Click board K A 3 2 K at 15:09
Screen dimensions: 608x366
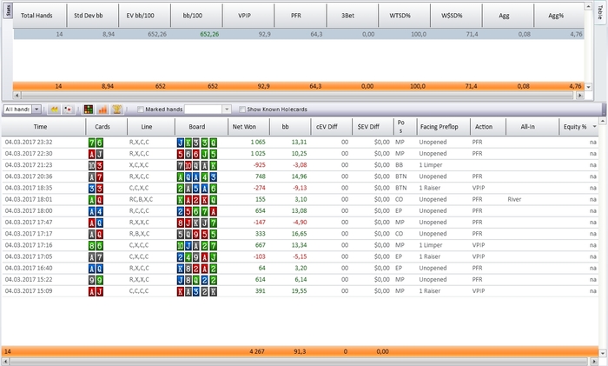(197, 291)
